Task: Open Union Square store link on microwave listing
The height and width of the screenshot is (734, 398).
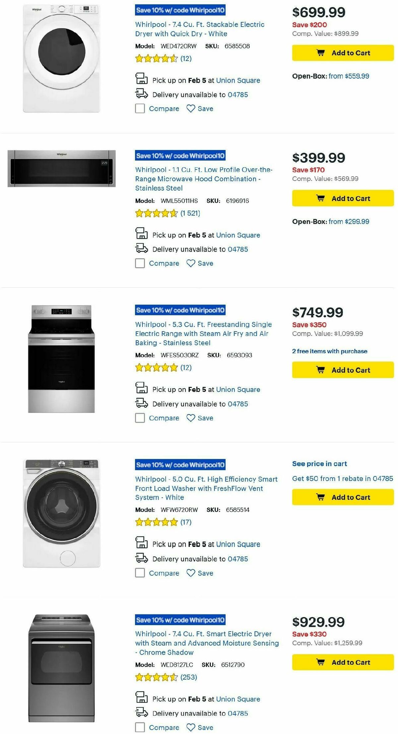Action: (238, 235)
